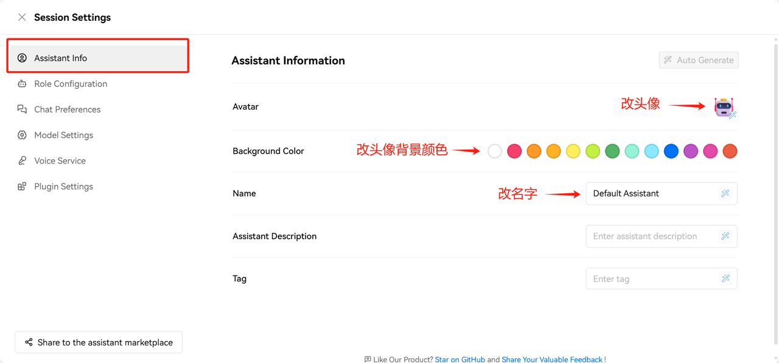Click Share to the assistant marketplace
The image size is (779, 363).
(x=99, y=342)
